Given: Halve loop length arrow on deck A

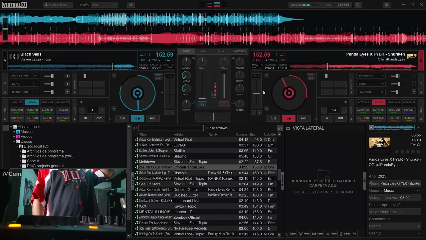Looking at the screenshot, I should pyautogui.click(x=83, y=110).
